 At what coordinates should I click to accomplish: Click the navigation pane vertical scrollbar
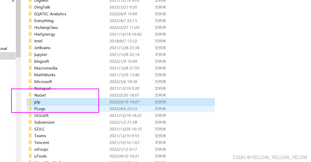[18, 81]
